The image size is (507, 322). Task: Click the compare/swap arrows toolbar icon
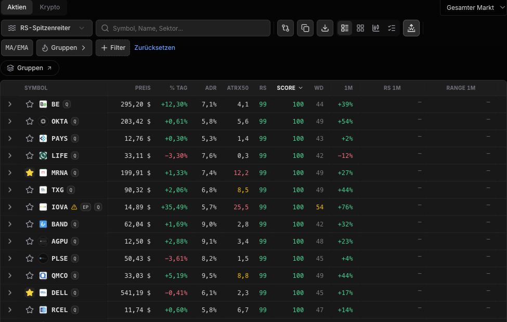[285, 28]
